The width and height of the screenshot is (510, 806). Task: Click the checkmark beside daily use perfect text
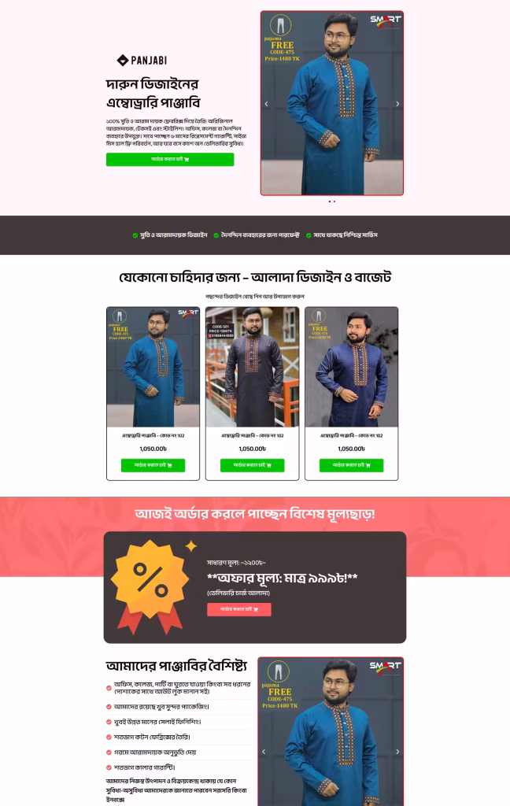click(x=216, y=235)
